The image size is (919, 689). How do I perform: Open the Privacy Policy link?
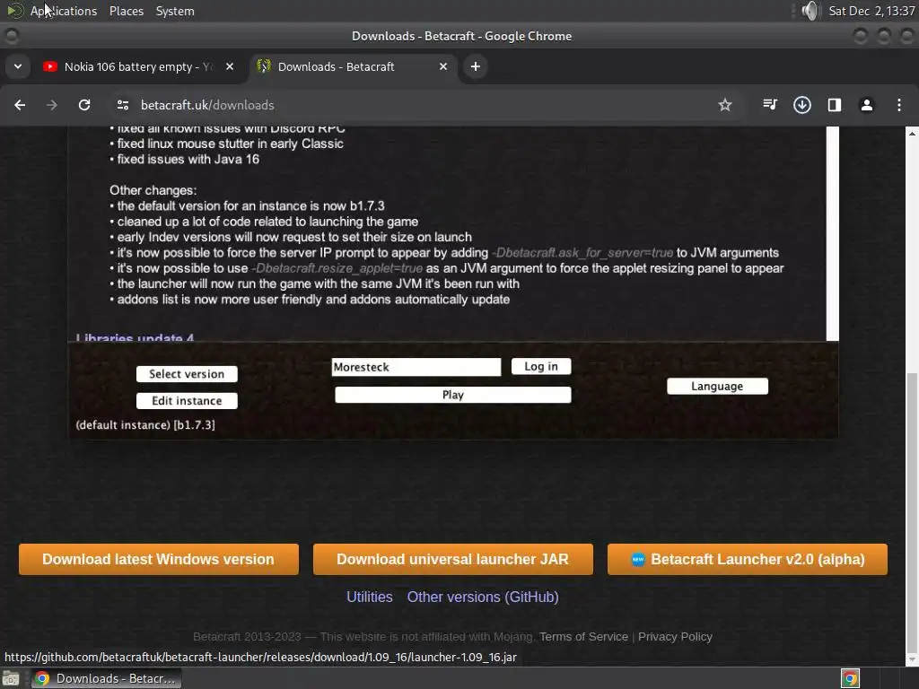coord(675,637)
